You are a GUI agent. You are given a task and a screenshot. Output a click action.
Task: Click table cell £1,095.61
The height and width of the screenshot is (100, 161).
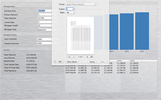coord(95,68)
